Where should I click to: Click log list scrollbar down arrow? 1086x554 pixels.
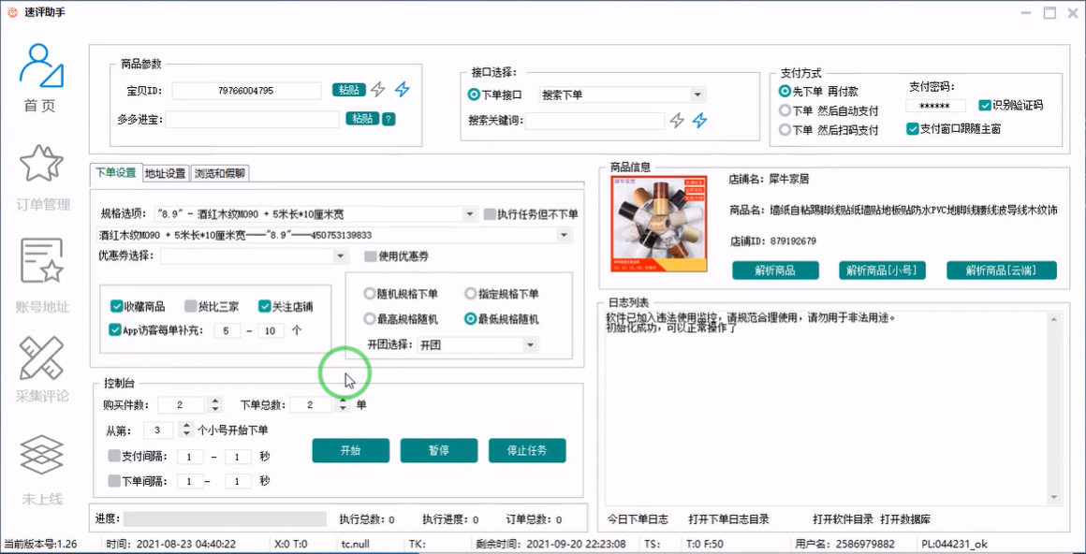point(1055,498)
